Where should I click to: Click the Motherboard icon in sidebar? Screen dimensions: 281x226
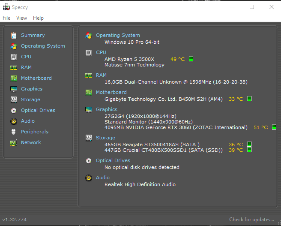(x=13, y=78)
